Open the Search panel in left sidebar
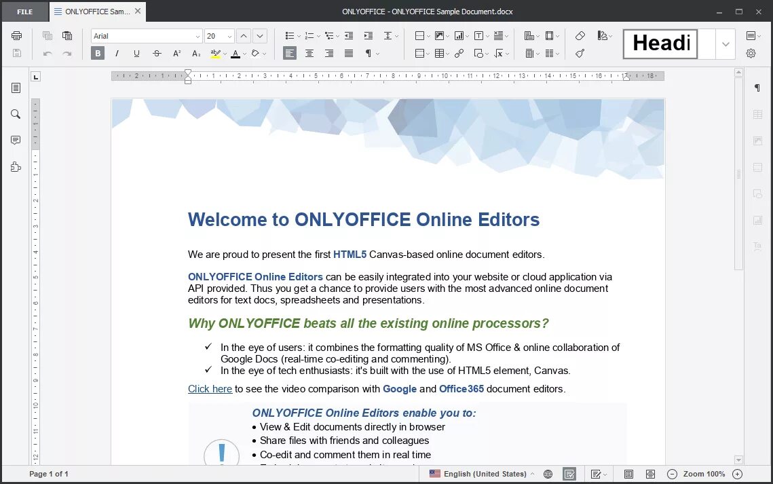The height and width of the screenshot is (484, 773). 16,114
